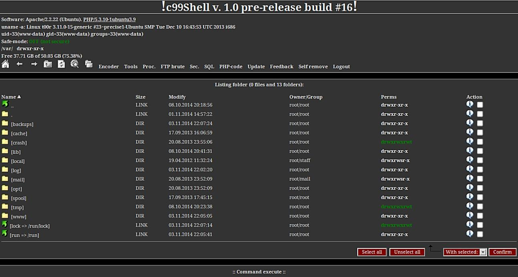Click the info icon for the opt row
The width and height of the screenshot is (518, 277).
pyautogui.click(x=470, y=187)
